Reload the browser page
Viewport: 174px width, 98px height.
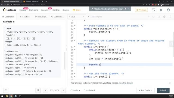click(x=8, y=5)
